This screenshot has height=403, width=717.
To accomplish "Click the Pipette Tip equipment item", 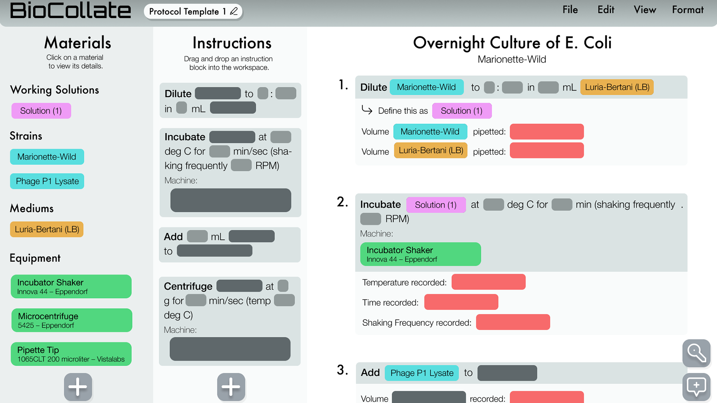I will pyautogui.click(x=71, y=354).
